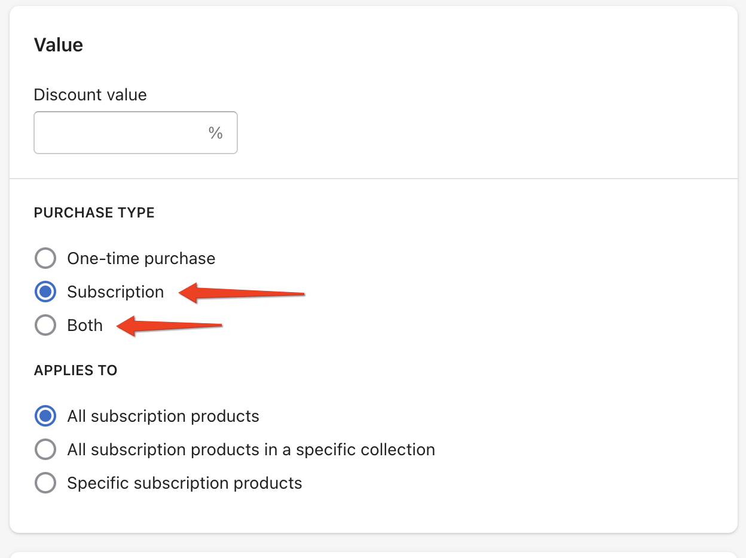Click the percent sign in the value field
The image size is (746, 558).
[x=217, y=133]
